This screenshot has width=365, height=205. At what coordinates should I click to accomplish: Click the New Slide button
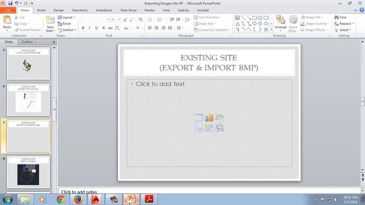[x=50, y=24]
